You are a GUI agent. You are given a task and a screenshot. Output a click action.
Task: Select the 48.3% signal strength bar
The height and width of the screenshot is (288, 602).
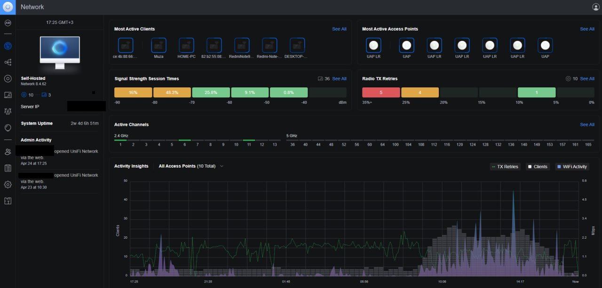tap(172, 93)
